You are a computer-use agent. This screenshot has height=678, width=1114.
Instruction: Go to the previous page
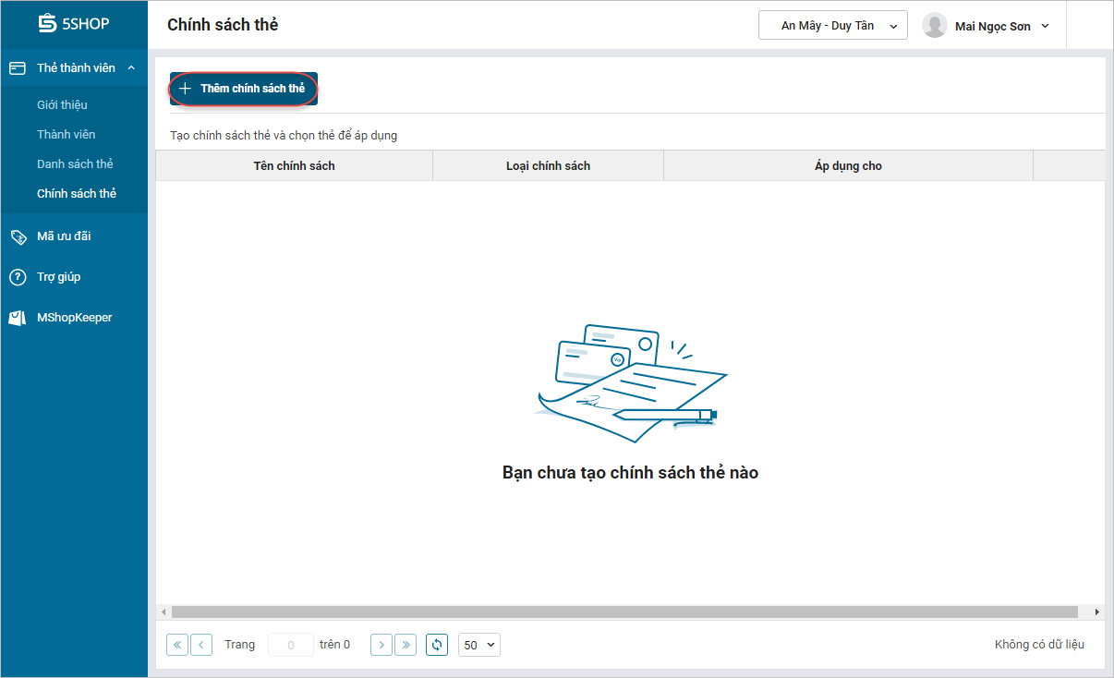click(201, 645)
